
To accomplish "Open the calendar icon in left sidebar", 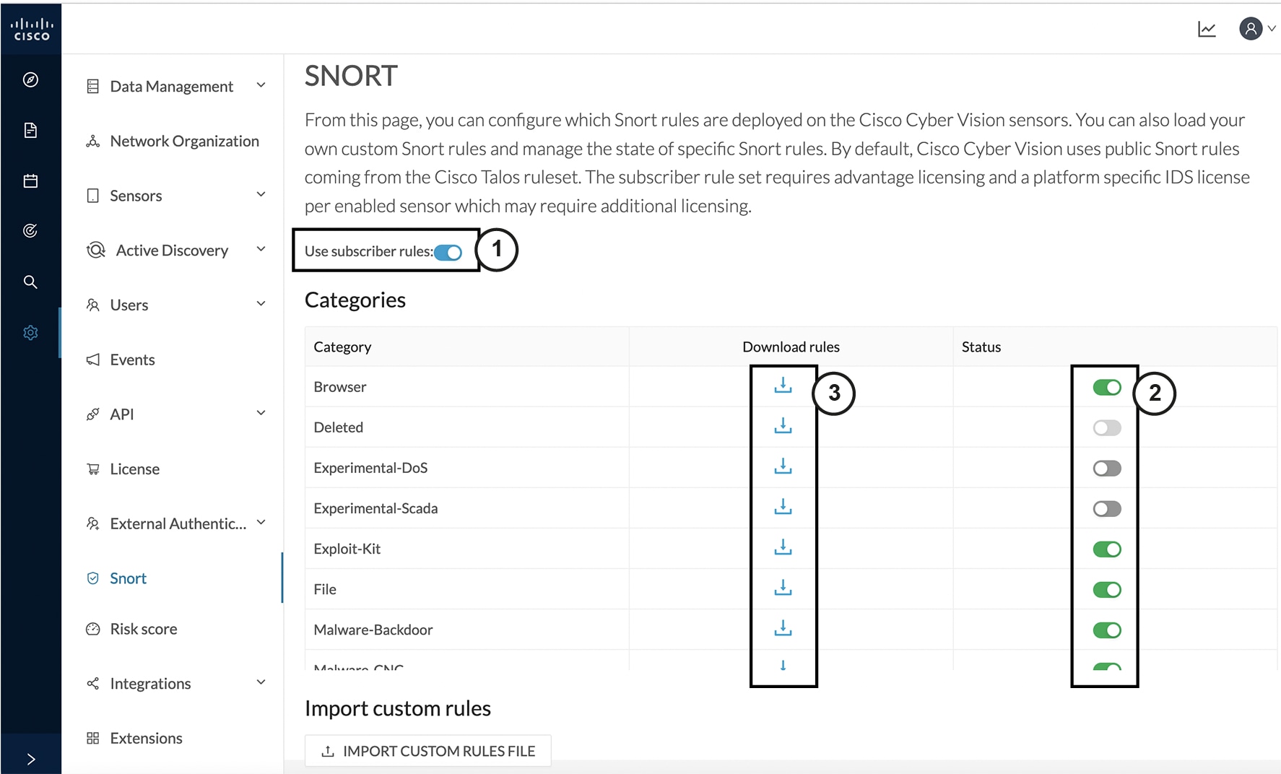I will [30, 181].
